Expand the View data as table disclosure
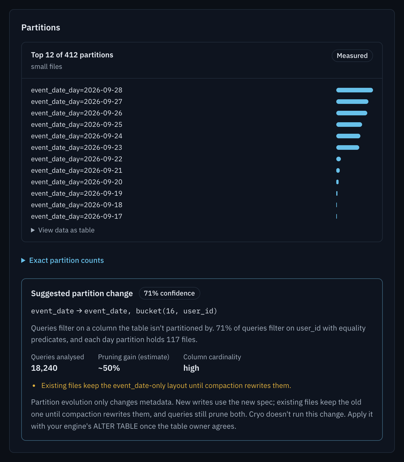The image size is (404, 462). point(63,230)
